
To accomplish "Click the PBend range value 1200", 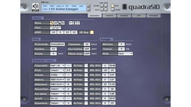I will 87,53.
